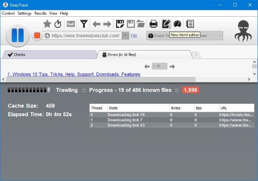Click the vertical scrollbar down arrow
The width and height of the screenshot is (258, 181).
point(255,74)
